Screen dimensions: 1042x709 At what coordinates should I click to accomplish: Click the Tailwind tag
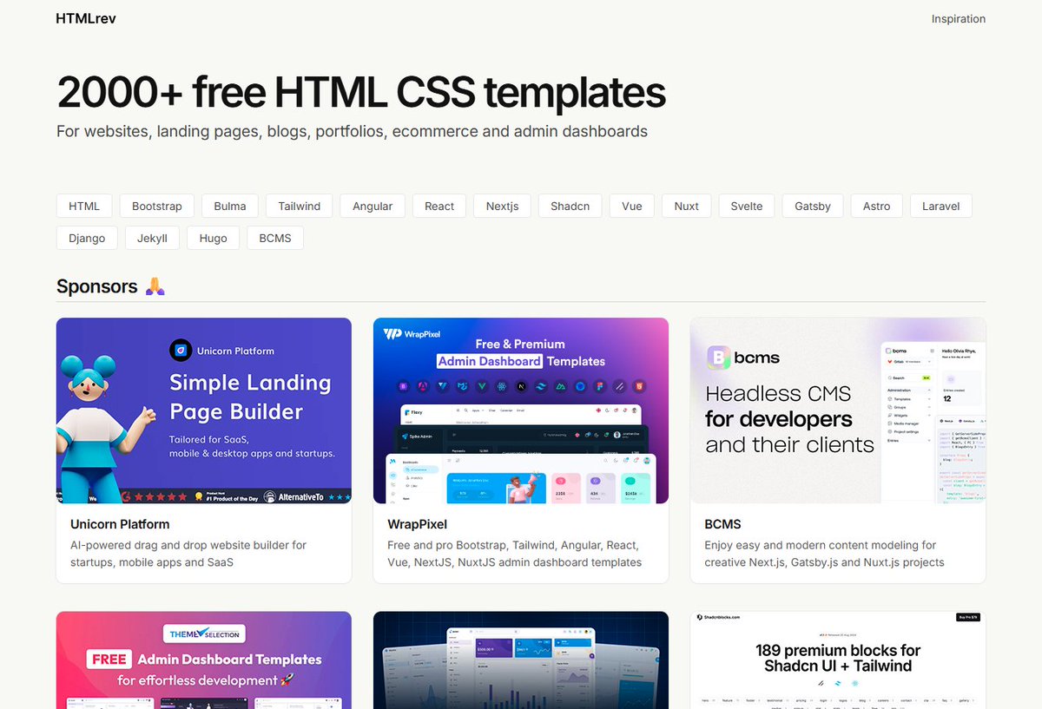tap(300, 206)
